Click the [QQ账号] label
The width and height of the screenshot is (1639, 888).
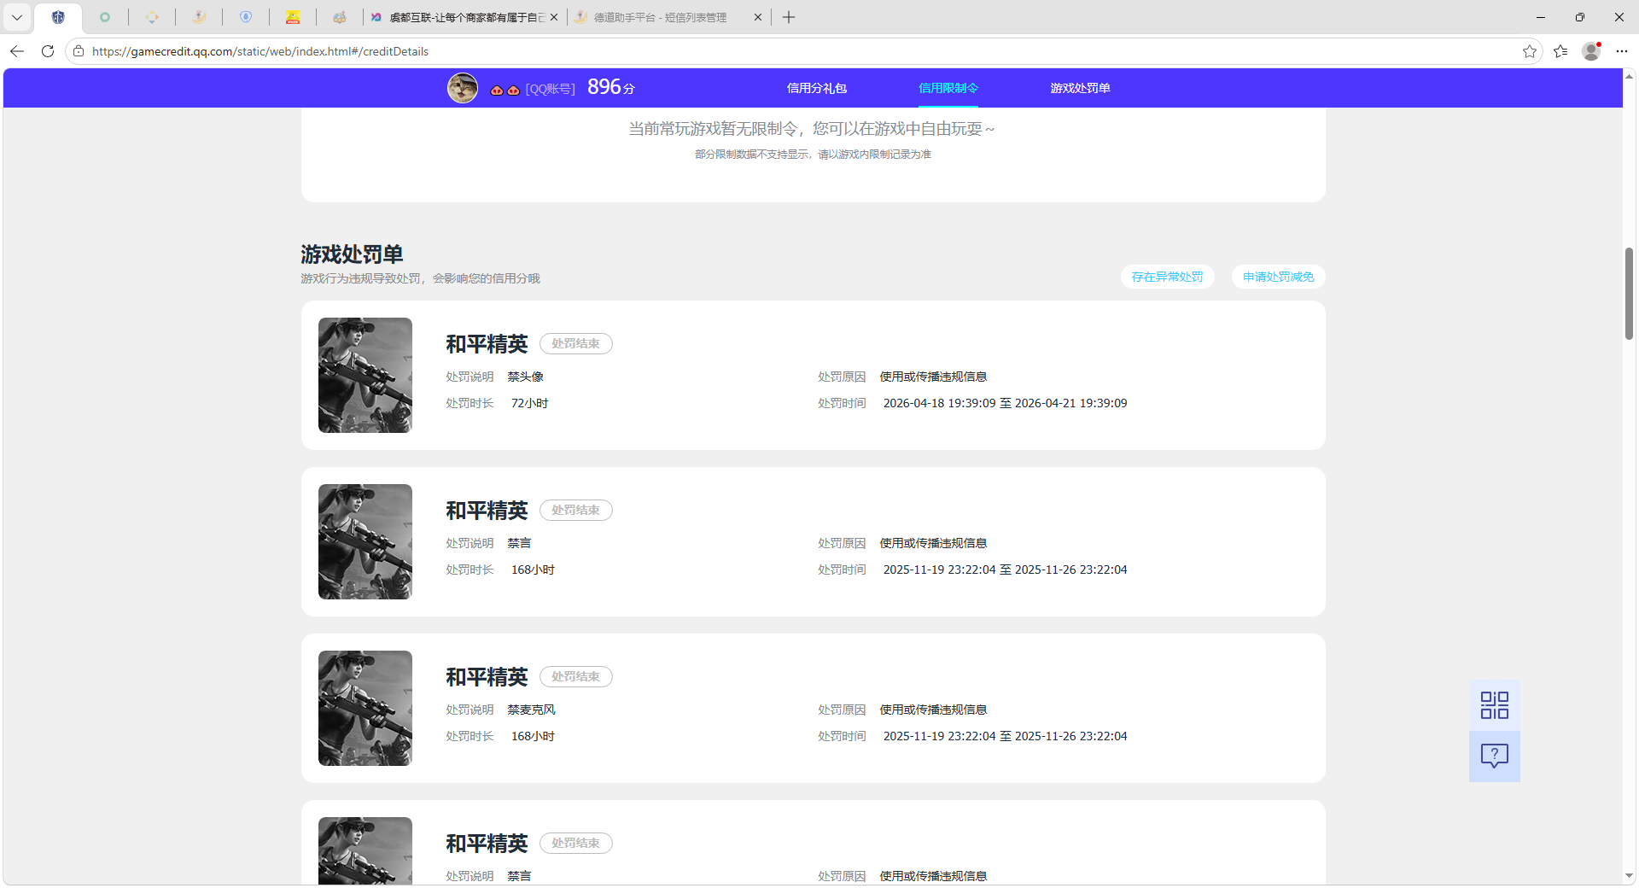[550, 89]
